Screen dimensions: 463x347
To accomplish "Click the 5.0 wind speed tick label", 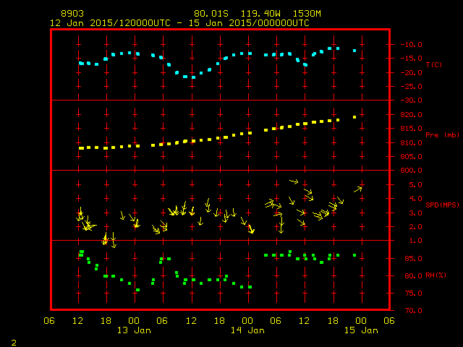I will coord(415,185).
